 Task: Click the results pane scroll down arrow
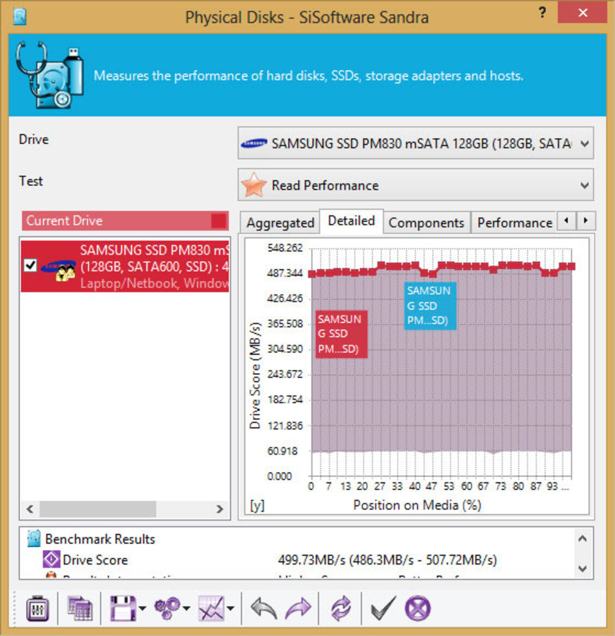582,568
